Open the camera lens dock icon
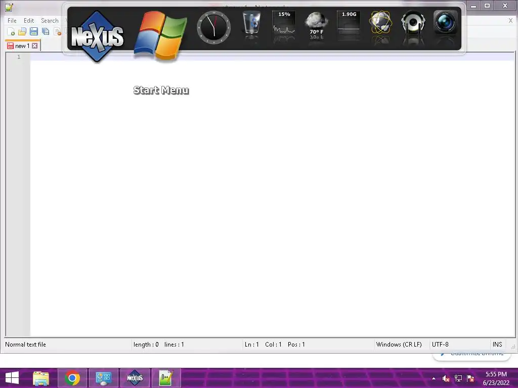Image resolution: width=518 pixels, height=388 pixels. (x=445, y=22)
